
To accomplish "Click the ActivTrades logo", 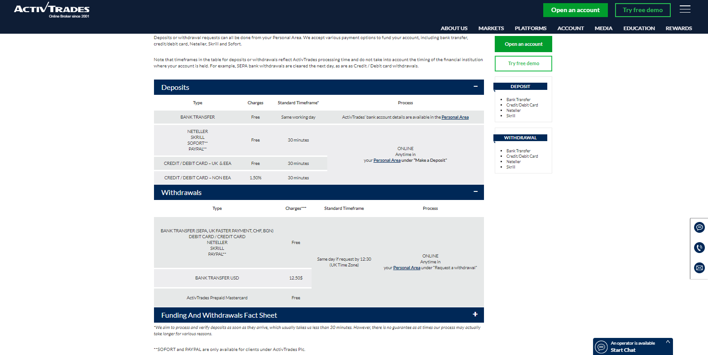I will [x=52, y=10].
